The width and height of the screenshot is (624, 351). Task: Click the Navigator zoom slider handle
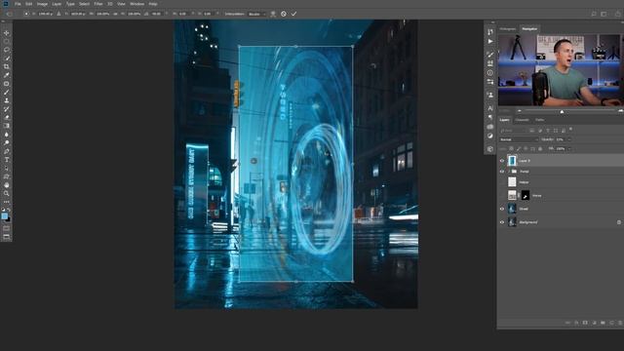(x=562, y=112)
